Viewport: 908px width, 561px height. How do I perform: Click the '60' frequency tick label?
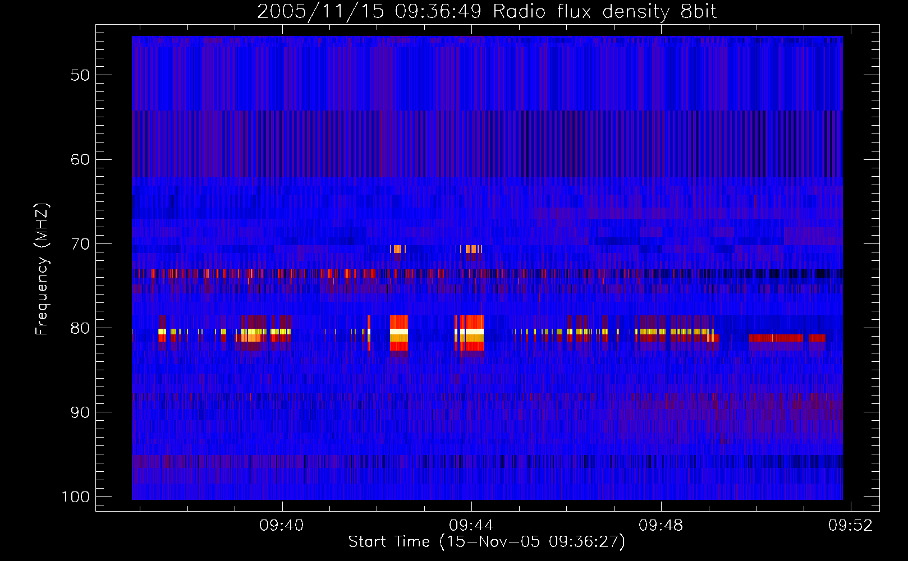click(80, 159)
